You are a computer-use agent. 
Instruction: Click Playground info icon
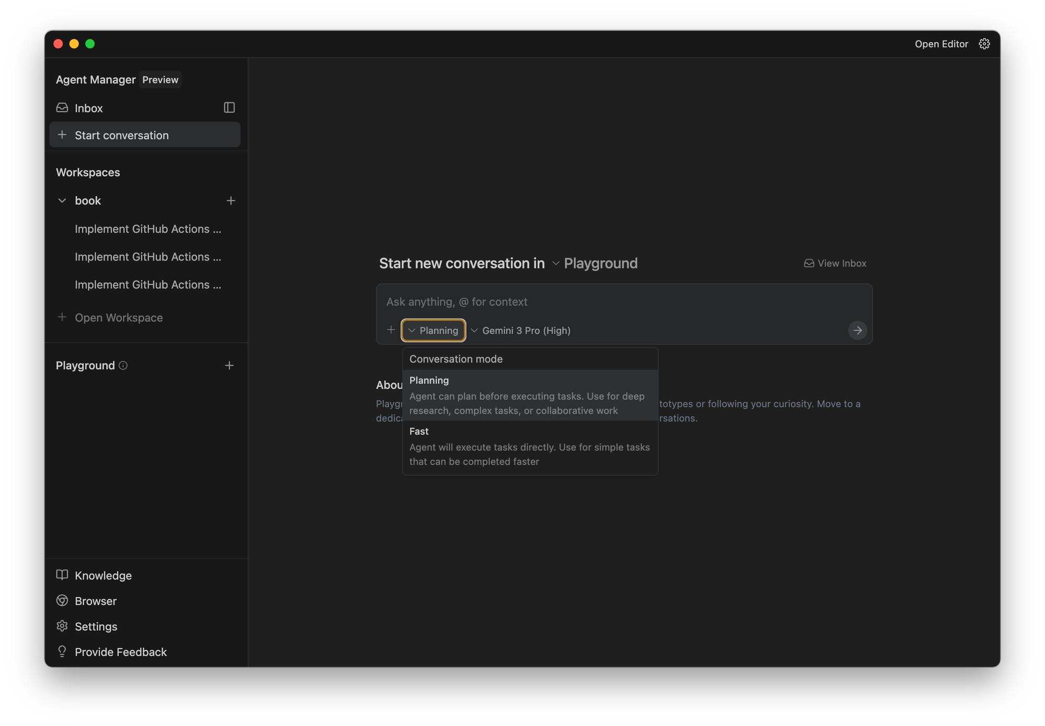click(x=123, y=366)
